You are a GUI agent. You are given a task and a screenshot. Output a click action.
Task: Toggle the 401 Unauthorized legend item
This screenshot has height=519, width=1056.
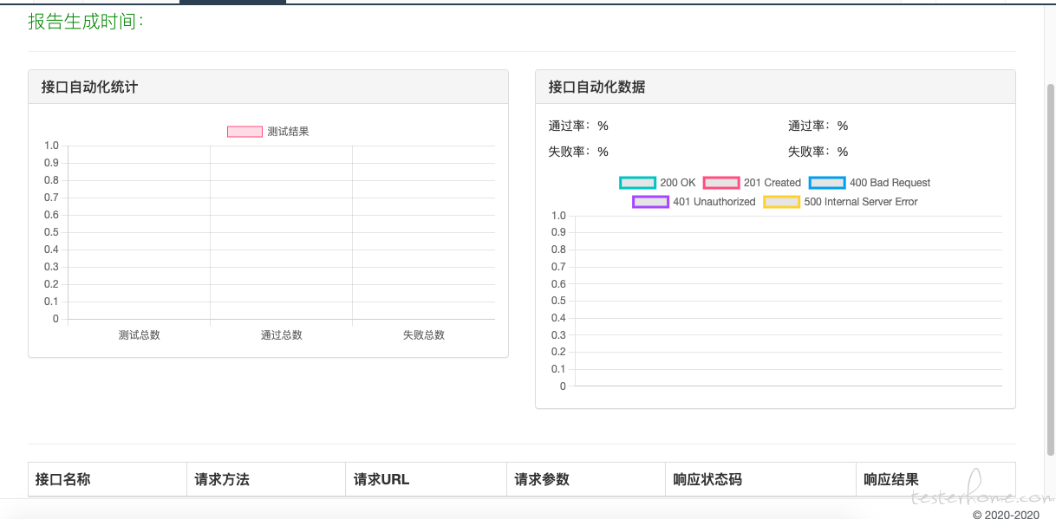click(694, 202)
